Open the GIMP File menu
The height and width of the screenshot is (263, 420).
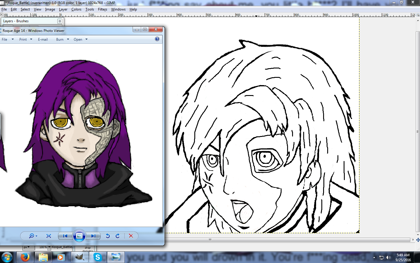click(x=4, y=9)
